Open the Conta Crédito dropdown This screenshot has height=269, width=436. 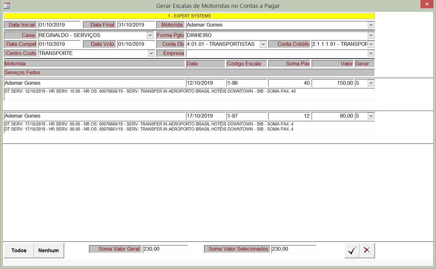pyautogui.click(x=371, y=44)
